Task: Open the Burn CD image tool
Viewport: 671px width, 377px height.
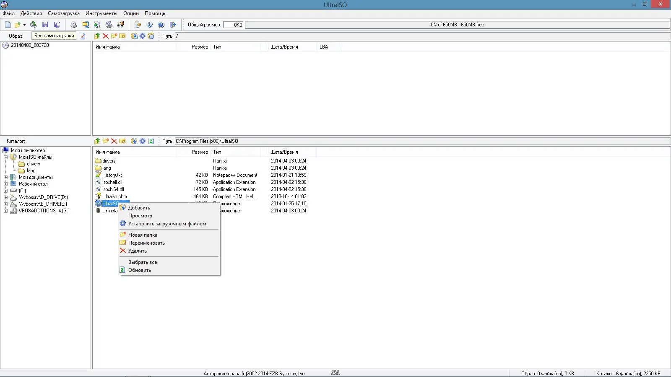Action: tap(121, 24)
